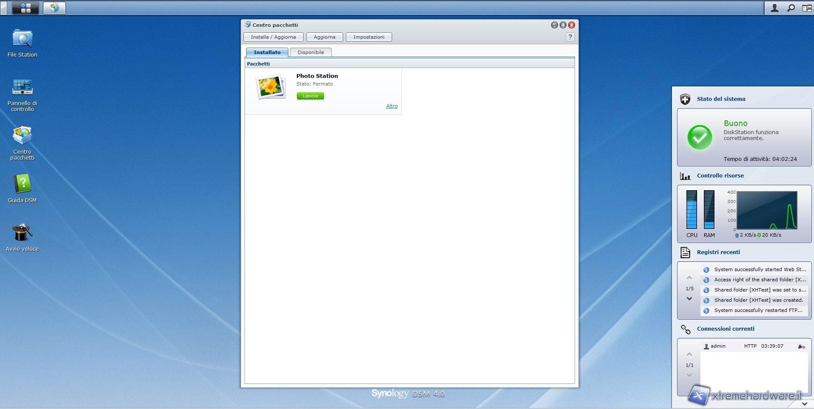Click the Aggiorna button
The width and height of the screenshot is (814, 409).
click(x=324, y=37)
